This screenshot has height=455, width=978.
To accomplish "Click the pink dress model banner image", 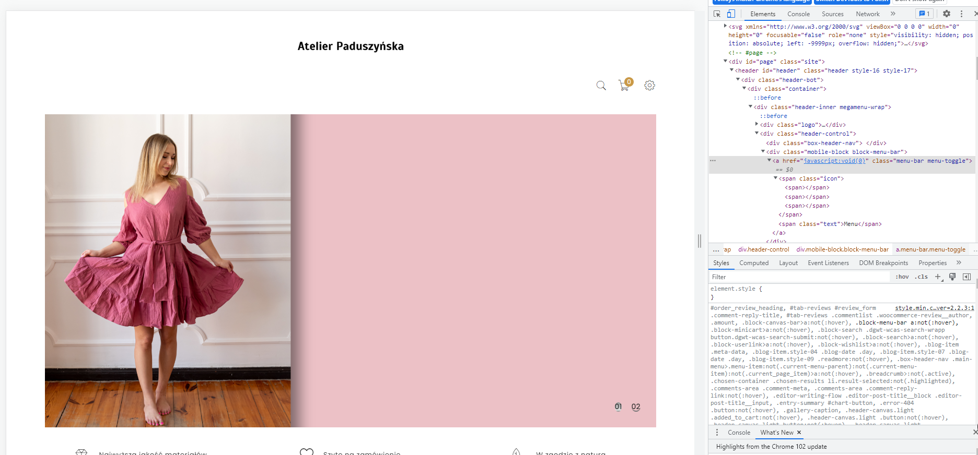I will [168, 271].
